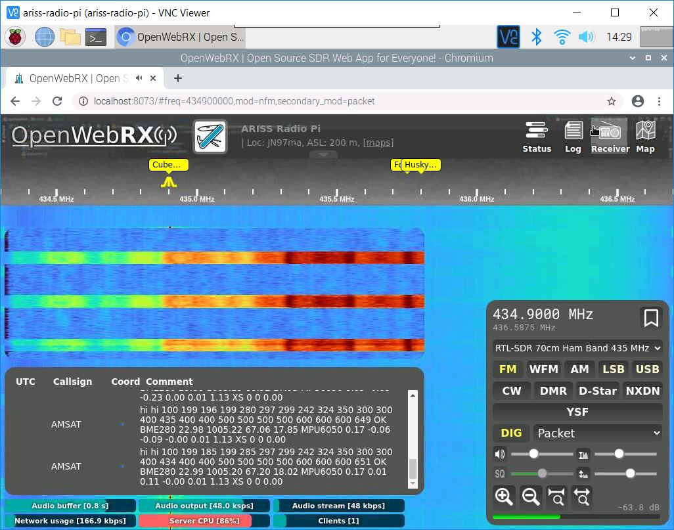Toggle the Receiver panel icon
Viewport: 674px width, 530px height.
(x=610, y=137)
